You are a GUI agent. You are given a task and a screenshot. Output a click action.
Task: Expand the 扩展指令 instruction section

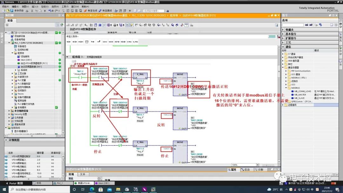tap(283, 38)
